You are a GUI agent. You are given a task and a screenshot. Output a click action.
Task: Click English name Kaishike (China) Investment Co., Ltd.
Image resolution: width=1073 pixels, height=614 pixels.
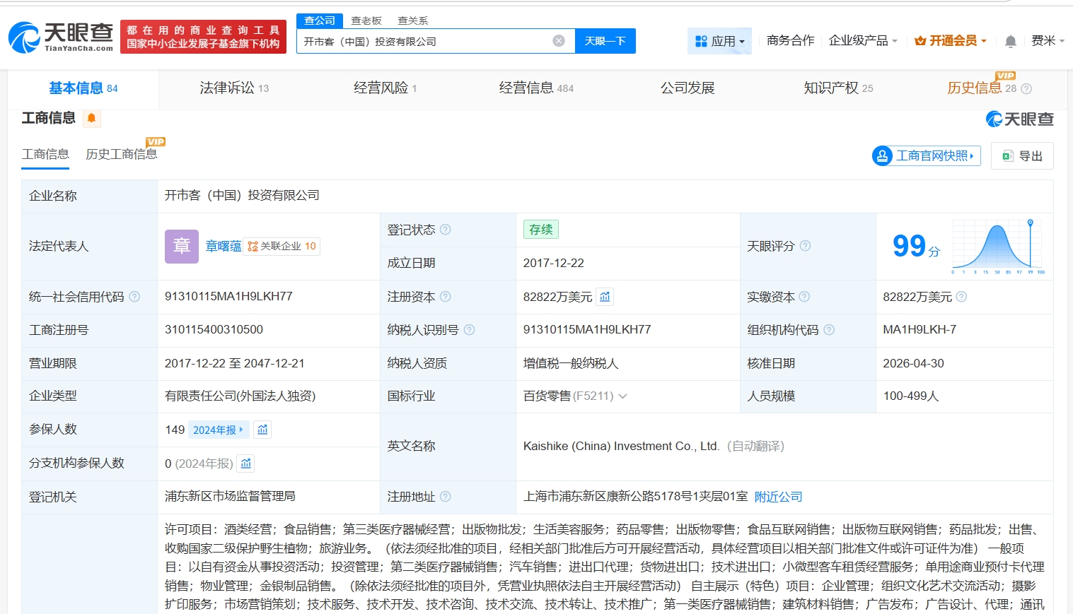click(x=621, y=447)
